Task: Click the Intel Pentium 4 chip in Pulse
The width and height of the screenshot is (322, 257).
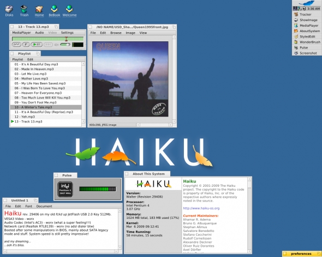Action: click(65, 189)
